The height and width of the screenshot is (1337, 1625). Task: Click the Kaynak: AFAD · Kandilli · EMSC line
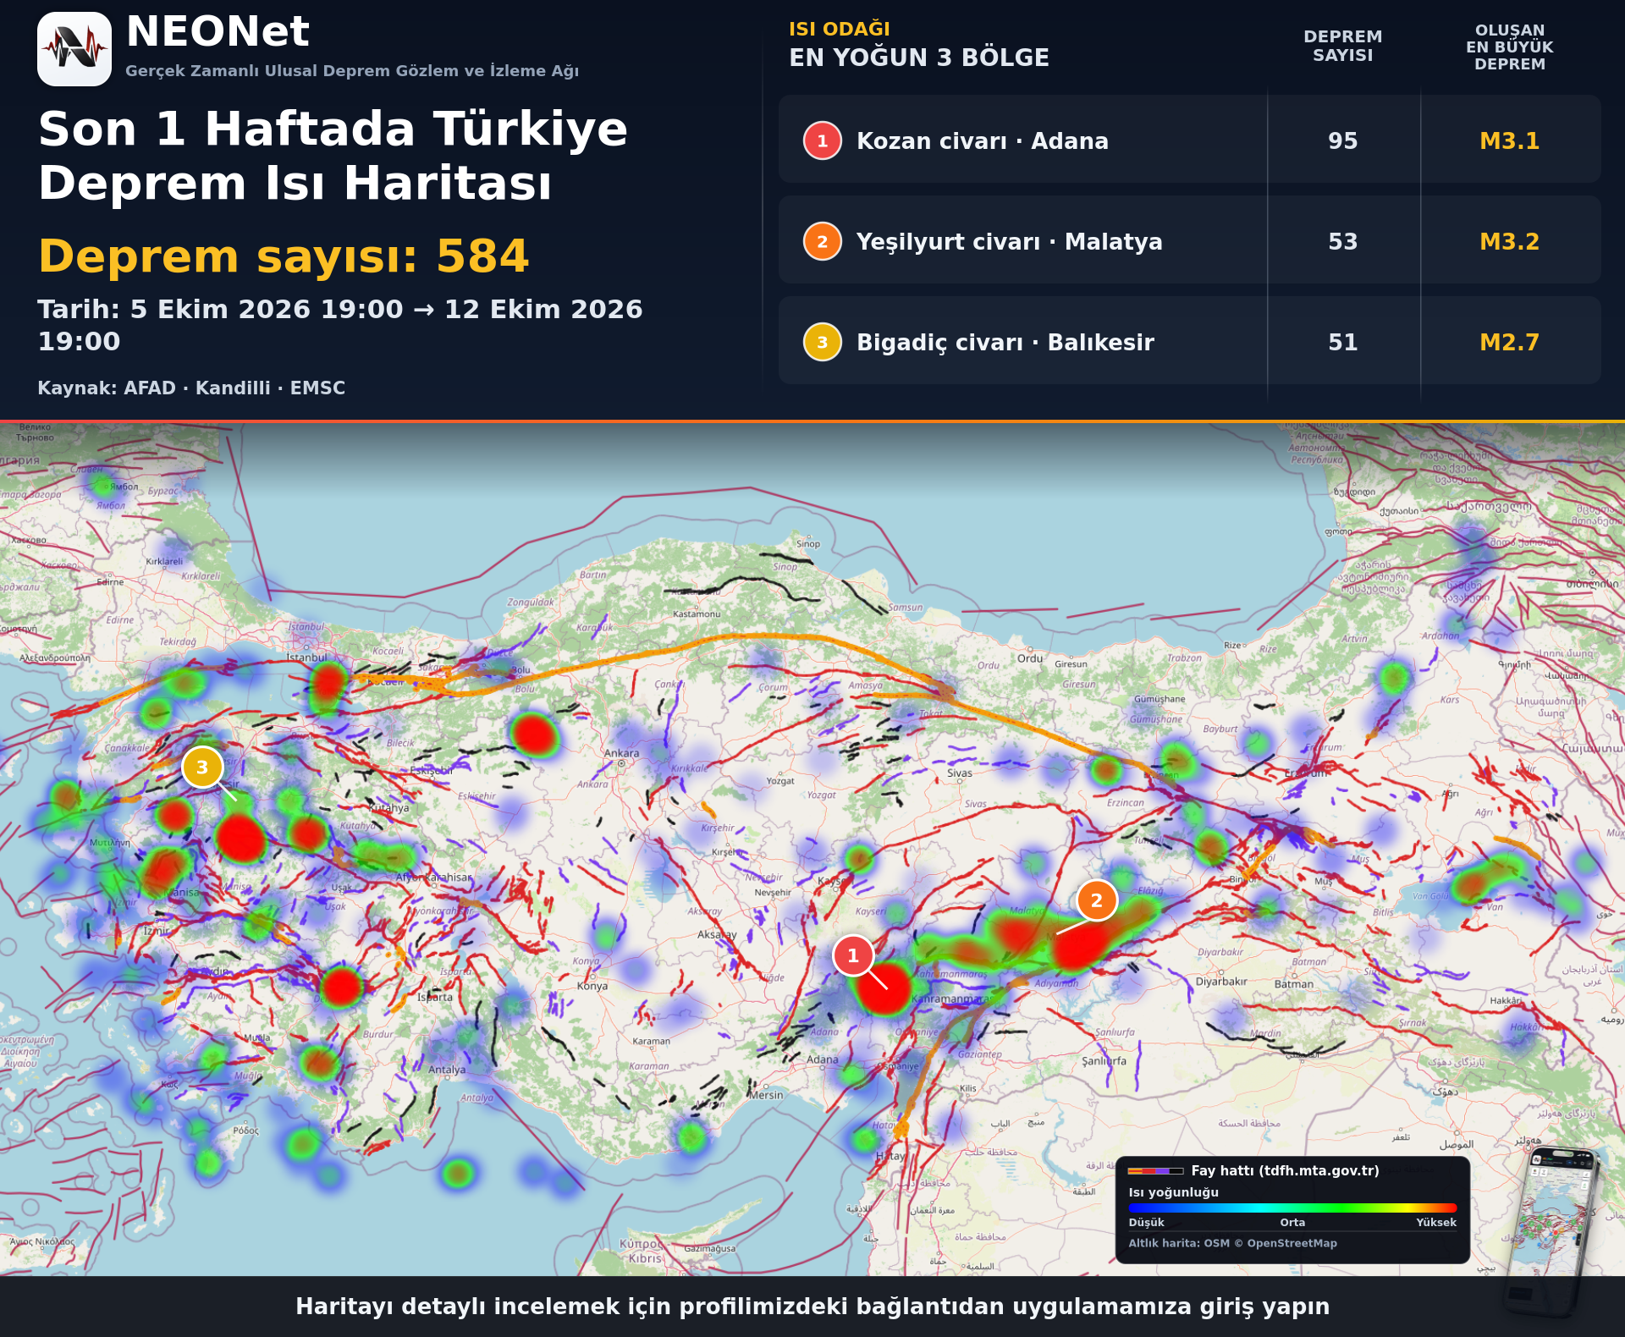(x=191, y=388)
